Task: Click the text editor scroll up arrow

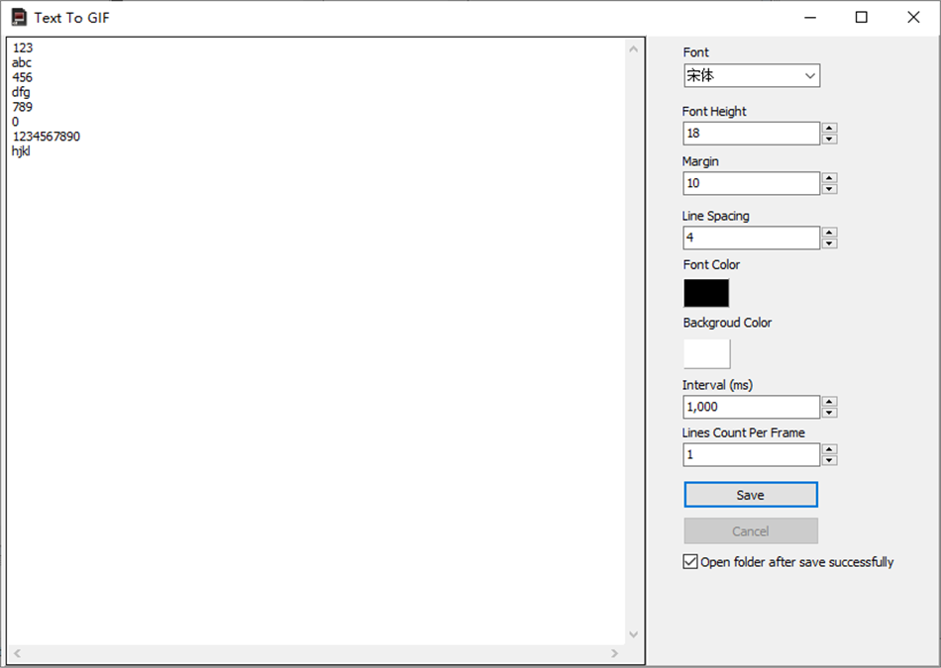Action: 633,49
